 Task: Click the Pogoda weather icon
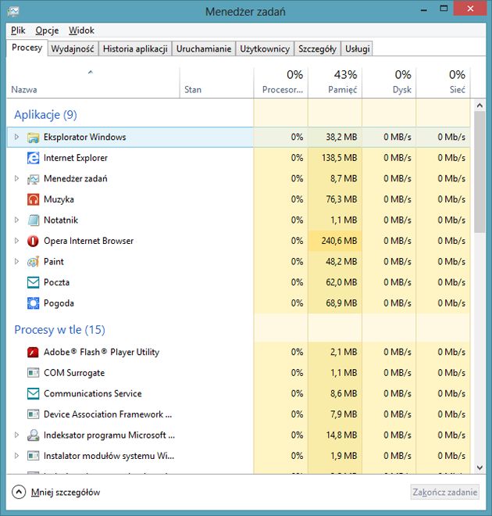tap(33, 303)
